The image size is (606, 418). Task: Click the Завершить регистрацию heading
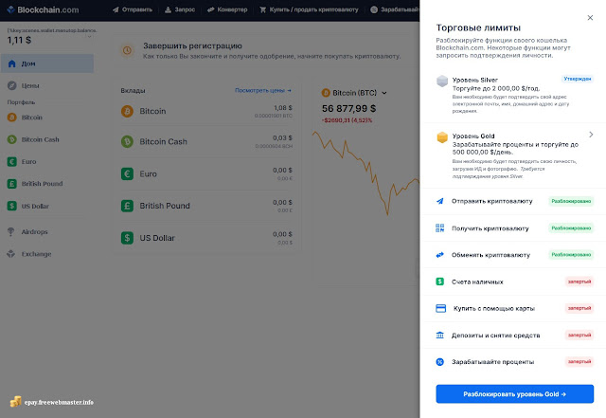coord(192,45)
